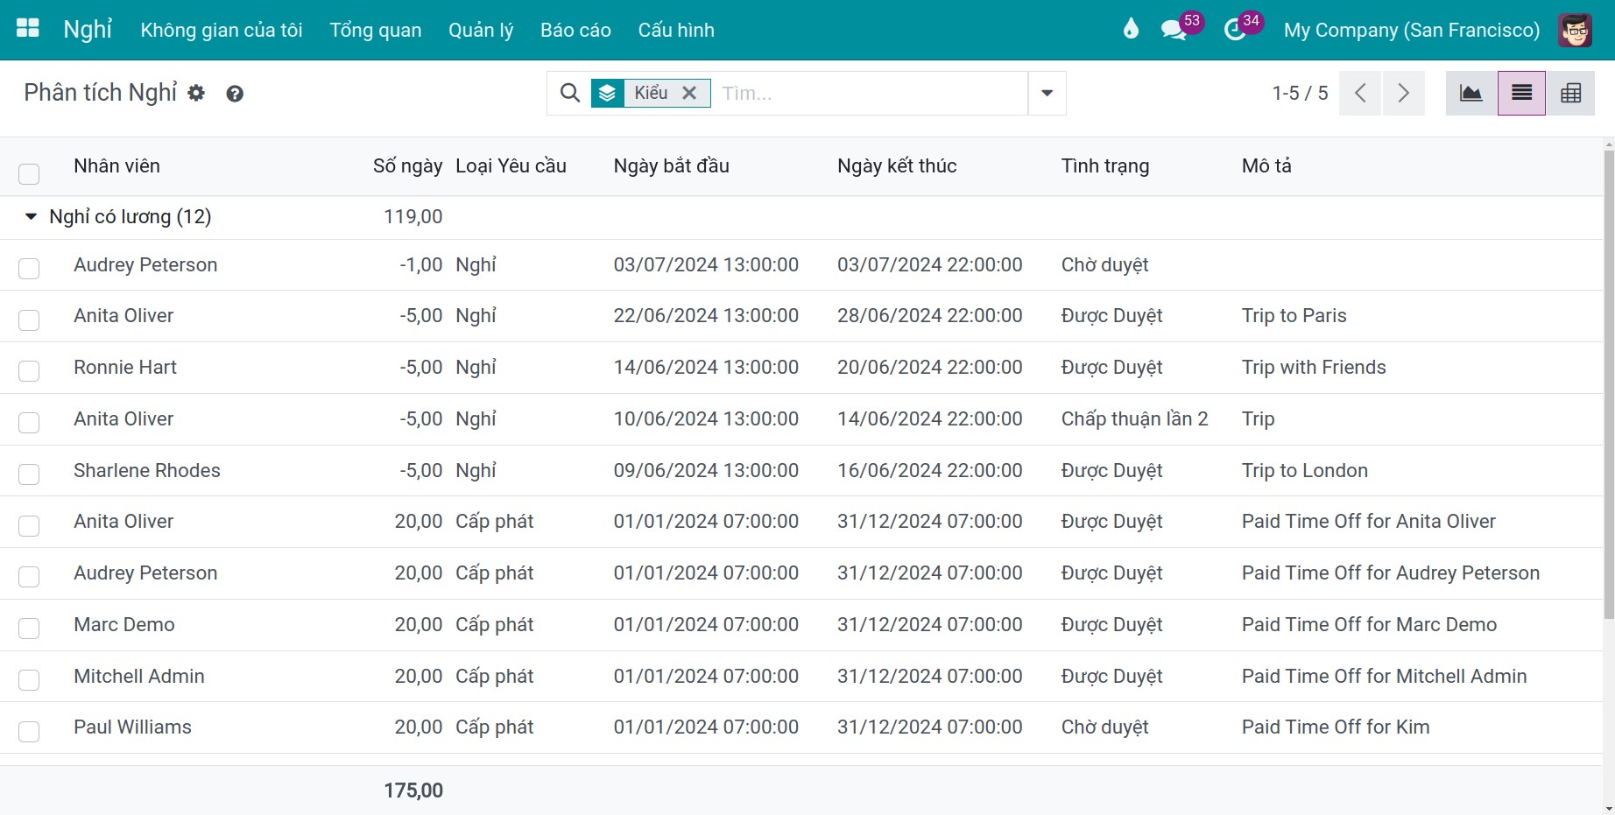The width and height of the screenshot is (1615, 815).
Task: Go to the next page arrow
Action: tap(1403, 93)
